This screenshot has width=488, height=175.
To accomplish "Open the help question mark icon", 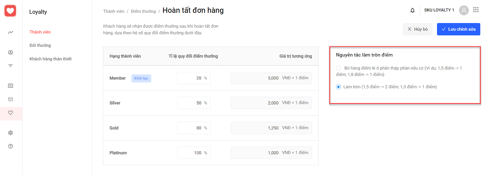I will point(10,146).
